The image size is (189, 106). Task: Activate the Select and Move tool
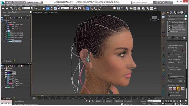click(x=48, y=9)
